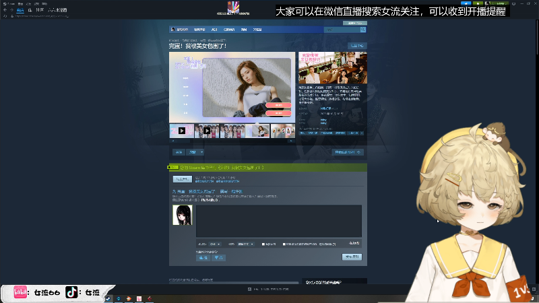539x303 pixels.
Task: Switch to the 库 Library tab
Action: [x=30, y=10]
